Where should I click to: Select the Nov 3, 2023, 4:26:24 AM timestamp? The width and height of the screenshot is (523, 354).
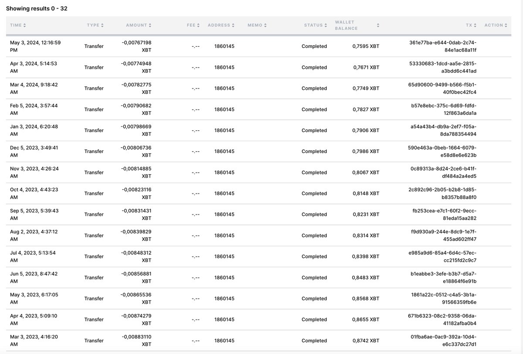34,172
